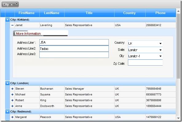Click the City: London group label
This screenshot has width=182, height=122.
[x=19, y=83]
